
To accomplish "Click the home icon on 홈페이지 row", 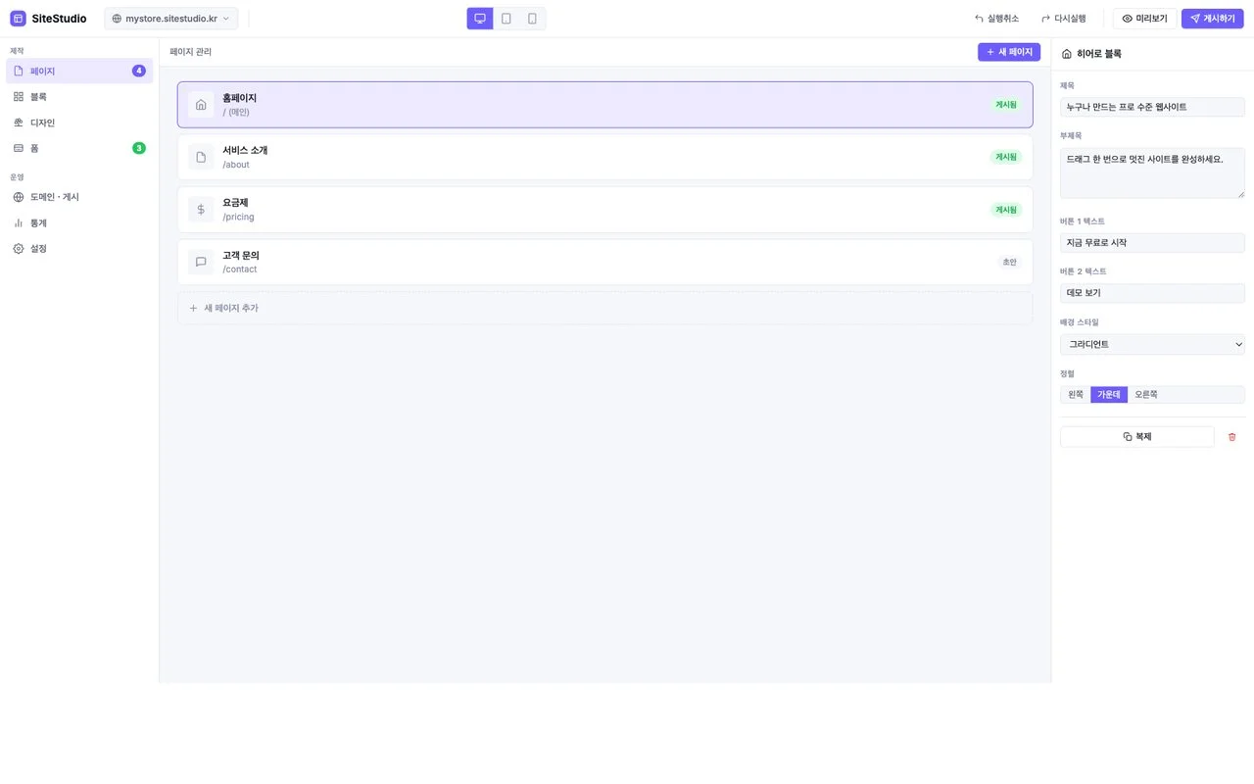I will [x=201, y=105].
